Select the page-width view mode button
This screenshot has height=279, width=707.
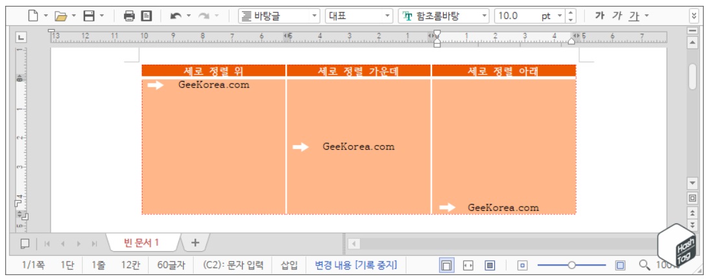[468, 265]
